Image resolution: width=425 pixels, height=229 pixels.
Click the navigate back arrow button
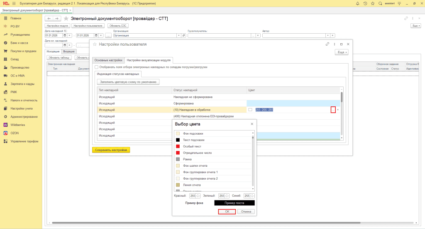[x=49, y=19]
